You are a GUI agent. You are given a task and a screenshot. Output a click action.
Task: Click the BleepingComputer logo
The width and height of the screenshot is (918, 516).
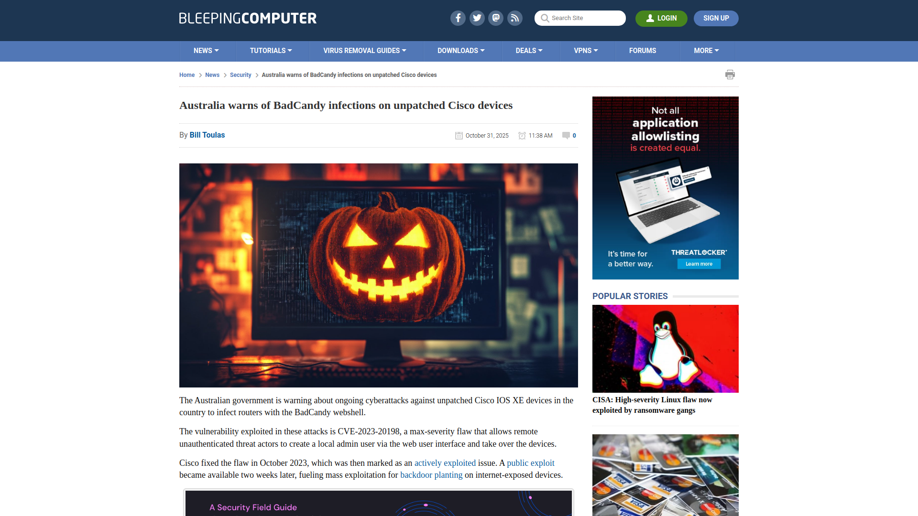coord(248,18)
